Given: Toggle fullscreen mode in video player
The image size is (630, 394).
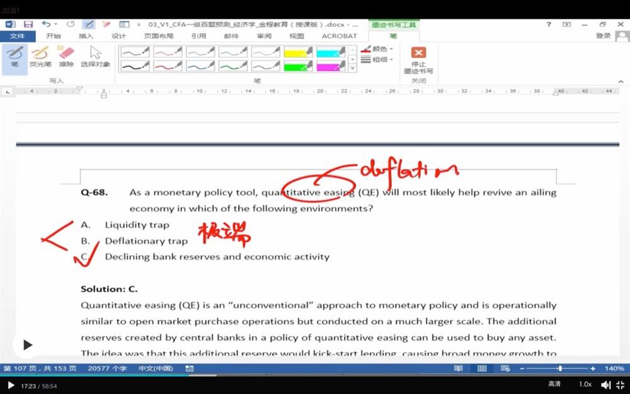Looking at the screenshot, I should click(620, 385).
